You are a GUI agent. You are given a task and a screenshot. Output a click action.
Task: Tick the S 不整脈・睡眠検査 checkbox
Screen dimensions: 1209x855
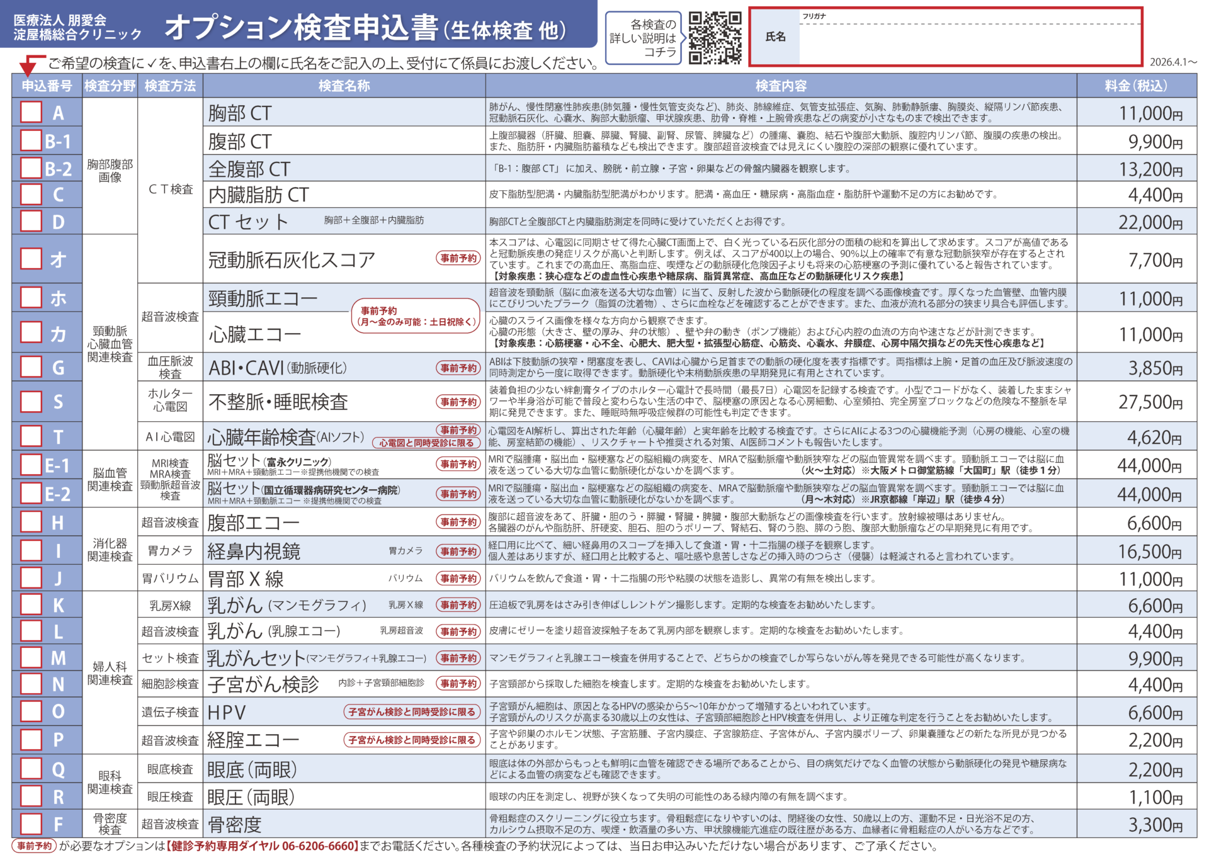tap(31, 401)
